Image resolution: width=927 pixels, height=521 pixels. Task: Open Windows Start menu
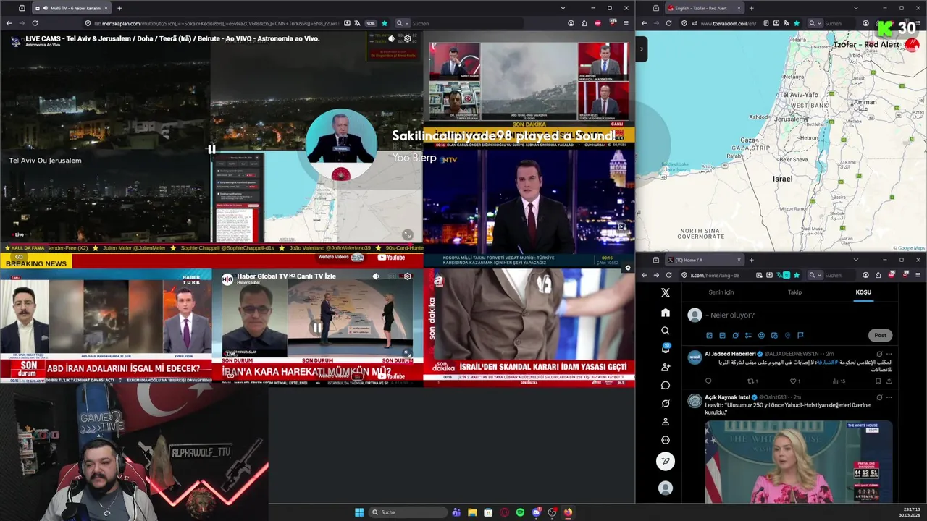(359, 512)
